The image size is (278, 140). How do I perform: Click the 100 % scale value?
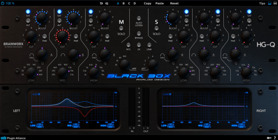10,3
